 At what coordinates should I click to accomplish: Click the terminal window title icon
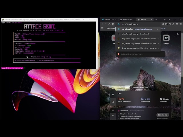[x=3, y=20]
